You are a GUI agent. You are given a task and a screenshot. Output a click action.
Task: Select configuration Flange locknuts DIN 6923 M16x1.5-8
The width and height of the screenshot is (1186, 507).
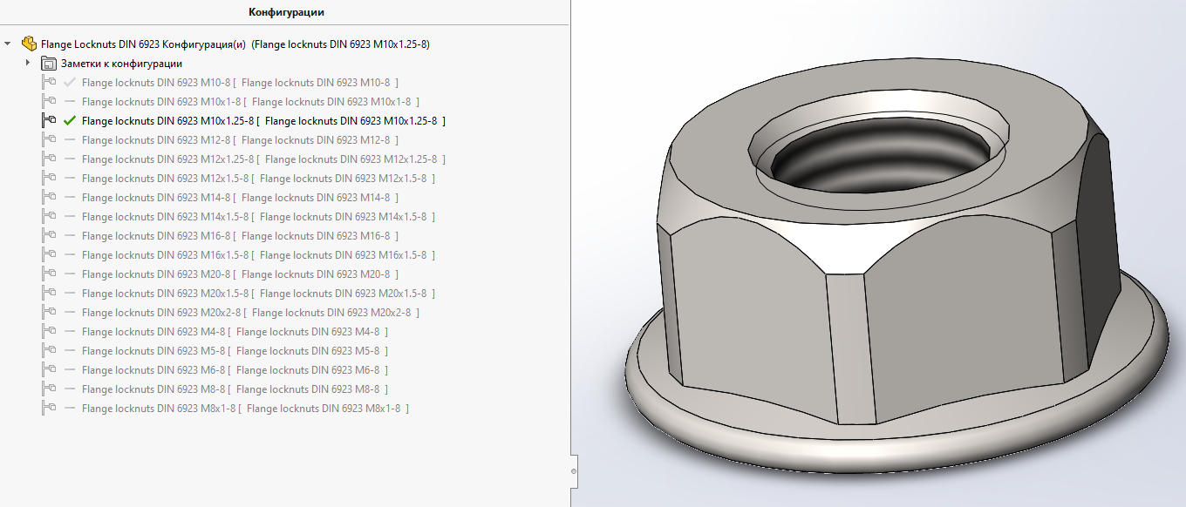pos(258,255)
